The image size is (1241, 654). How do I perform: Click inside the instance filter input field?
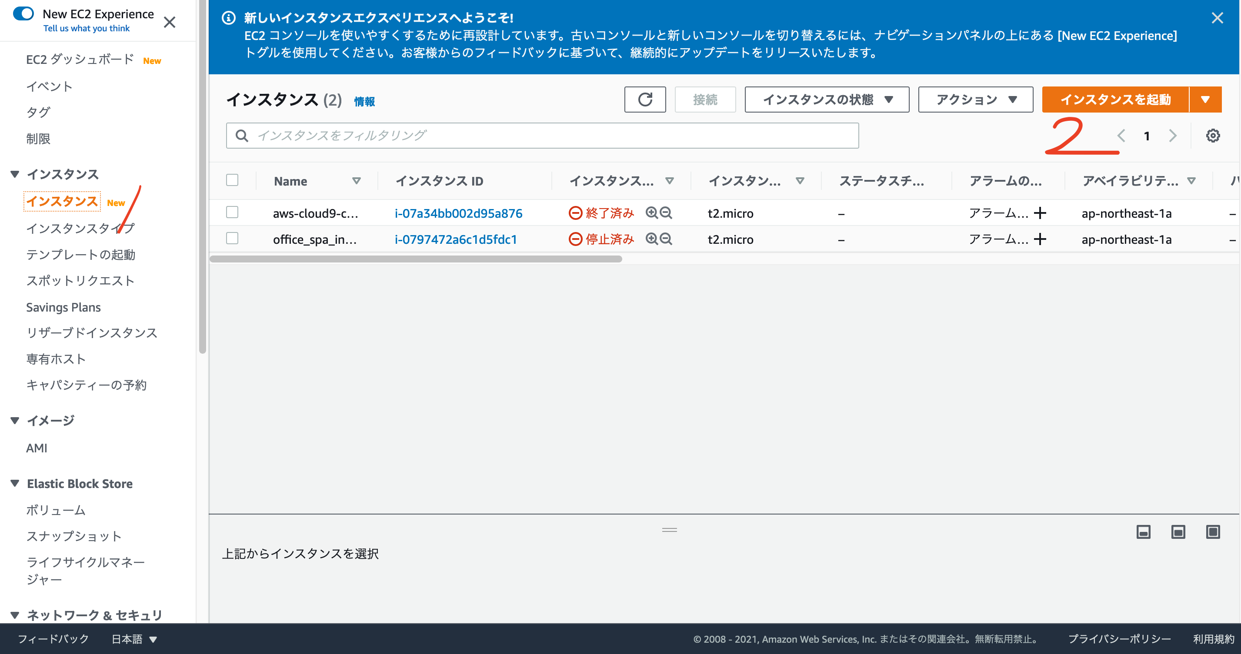coord(482,135)
